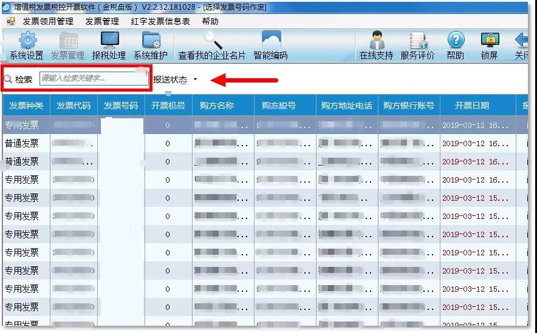
Task: Open the 发票管理 menu in menu bar
Action: click(102, 21)
